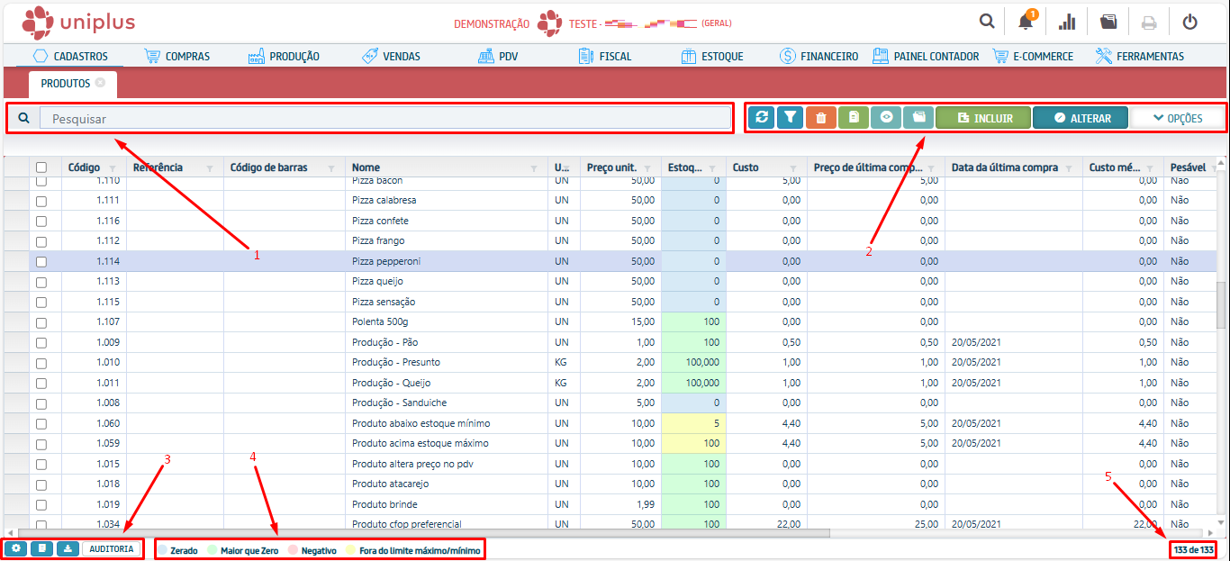Check the Polenta 500g row checkbox
The image size is (1230, 561).
[41, 322]
